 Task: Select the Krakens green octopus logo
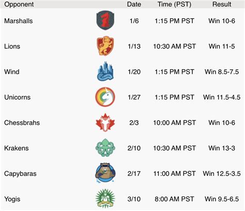105,148
